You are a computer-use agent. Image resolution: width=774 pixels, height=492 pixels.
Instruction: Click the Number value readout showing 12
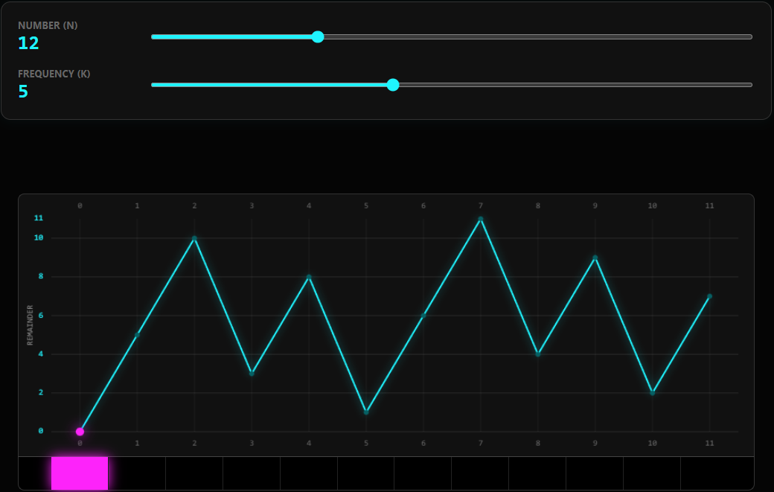point(28,43)
